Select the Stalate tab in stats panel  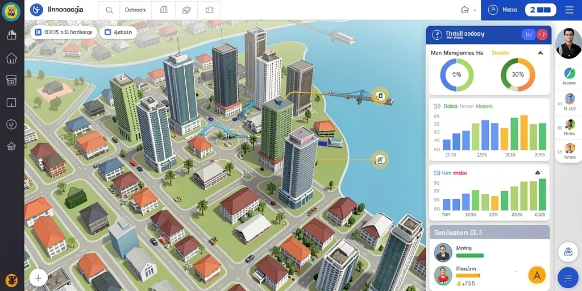click(500, 53)
